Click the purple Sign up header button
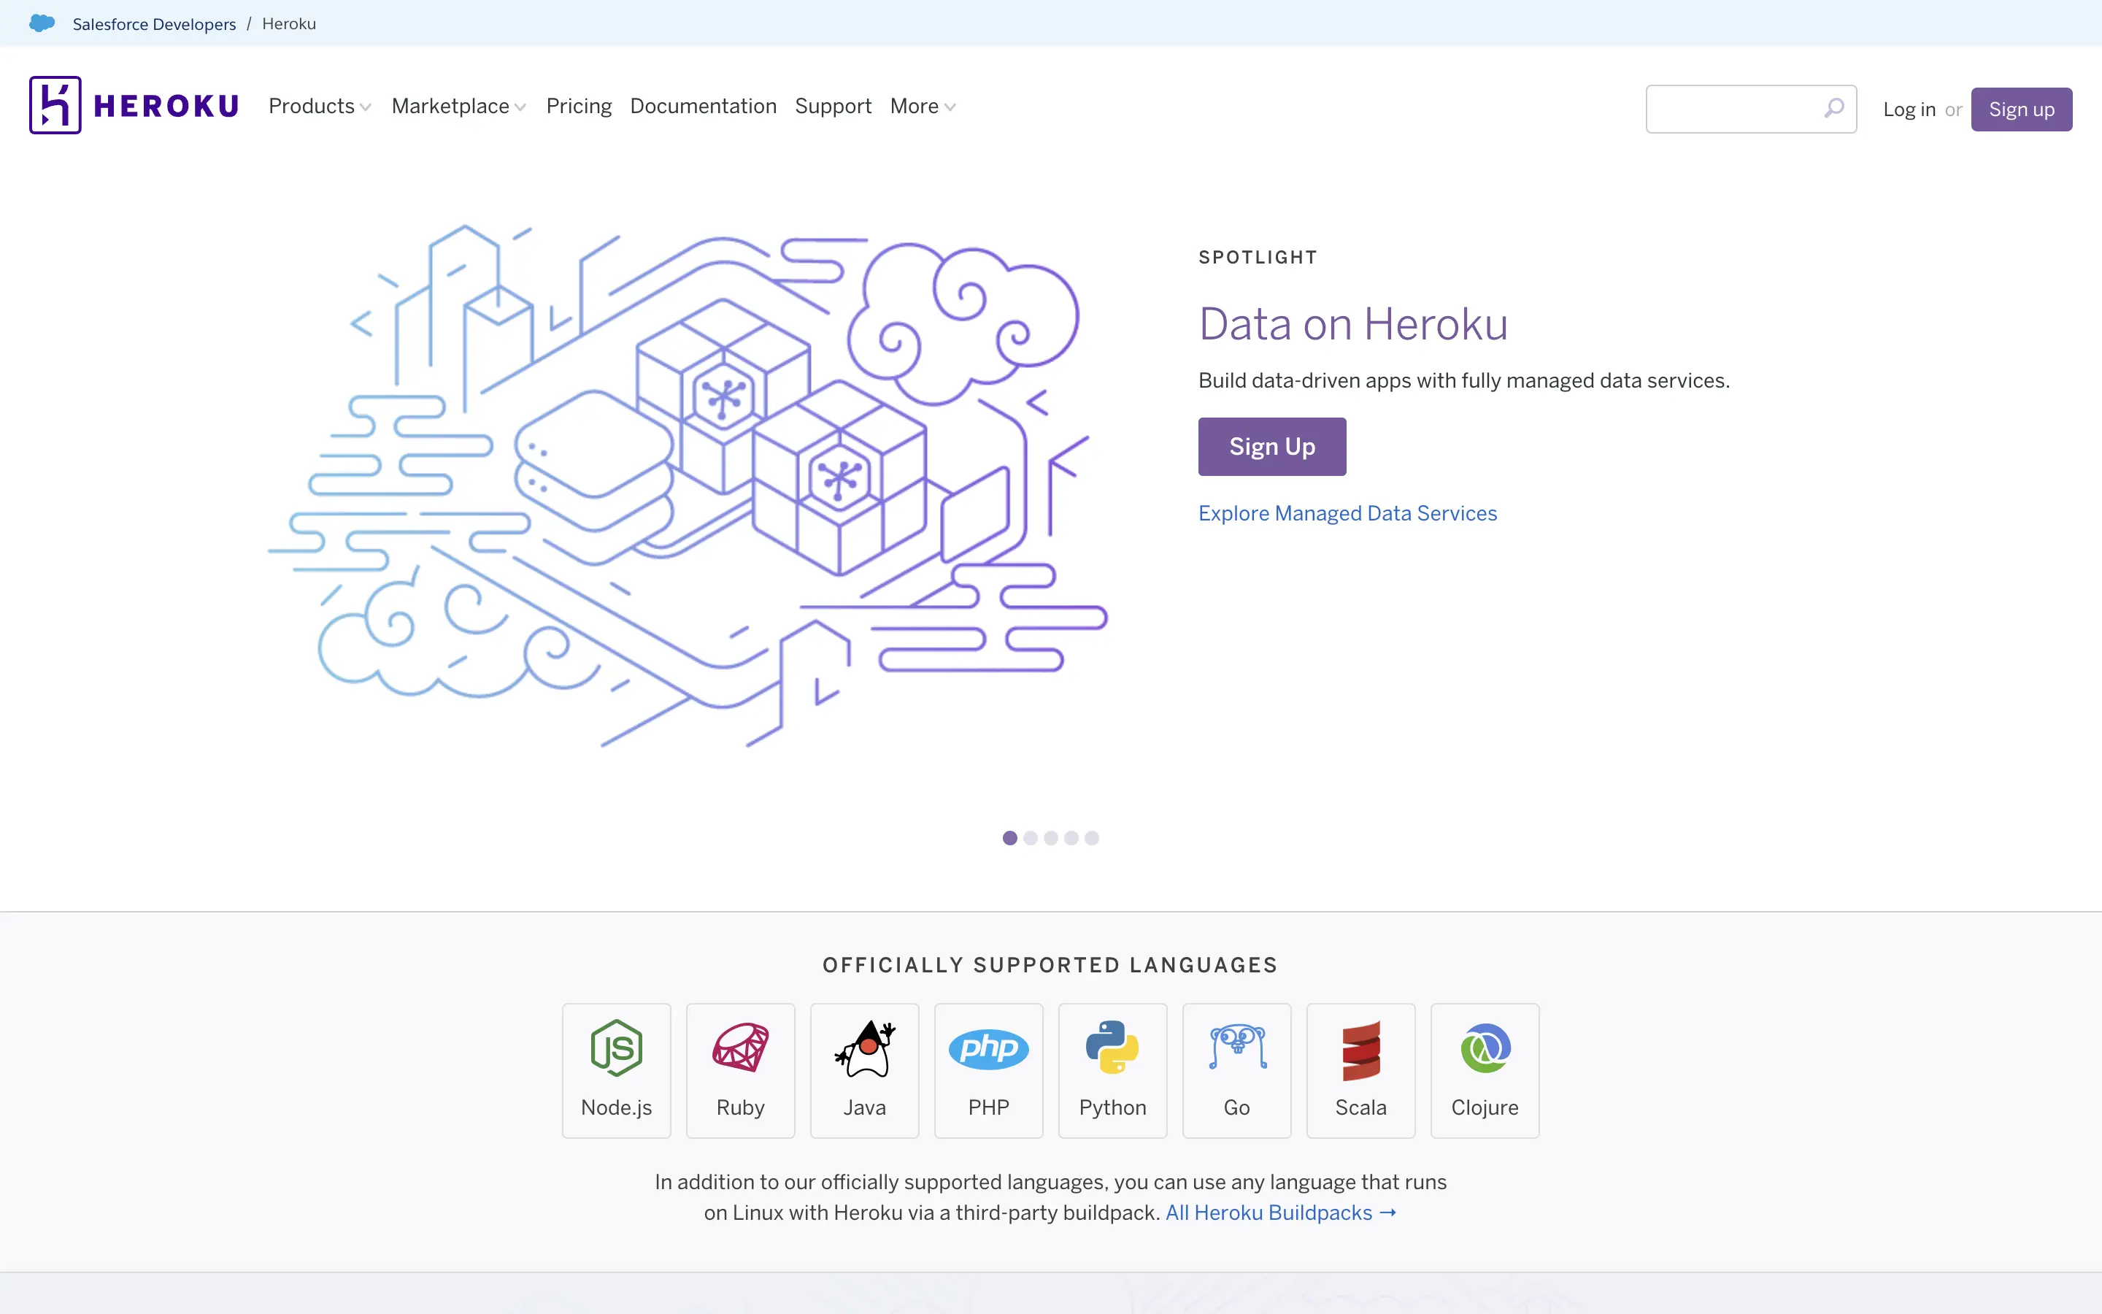This screenshot has height=1314, width=2102. tap(2021, 109)
